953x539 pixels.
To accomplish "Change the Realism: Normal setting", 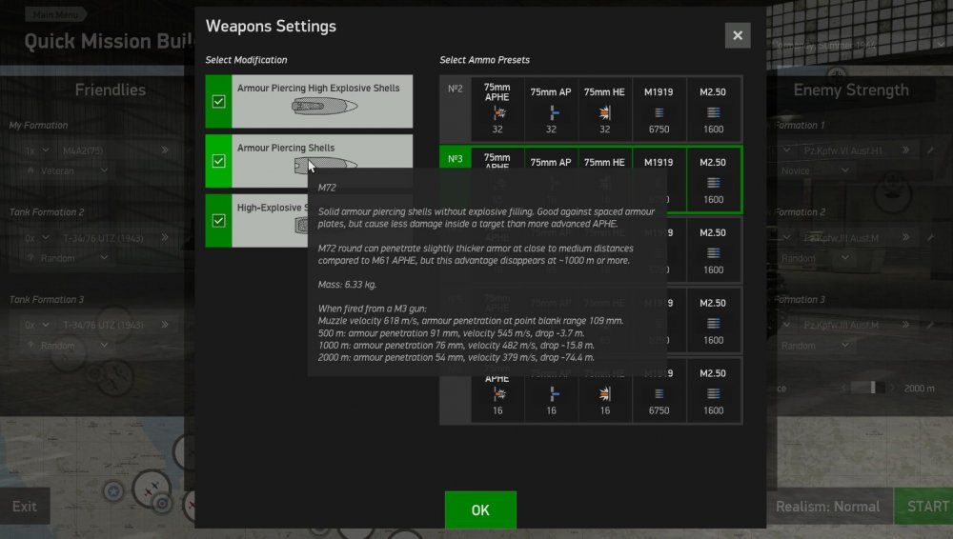I will click(x=828, y=507).
